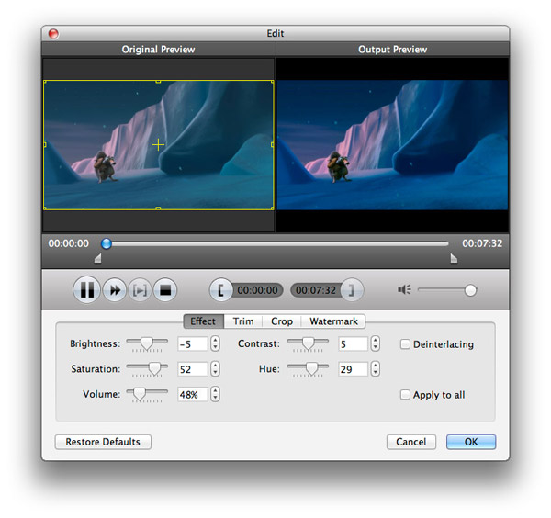The width and height of the screenshot is (551, 518).
Task: Click the bottom-center crop handle
Action: coord(158,208)
